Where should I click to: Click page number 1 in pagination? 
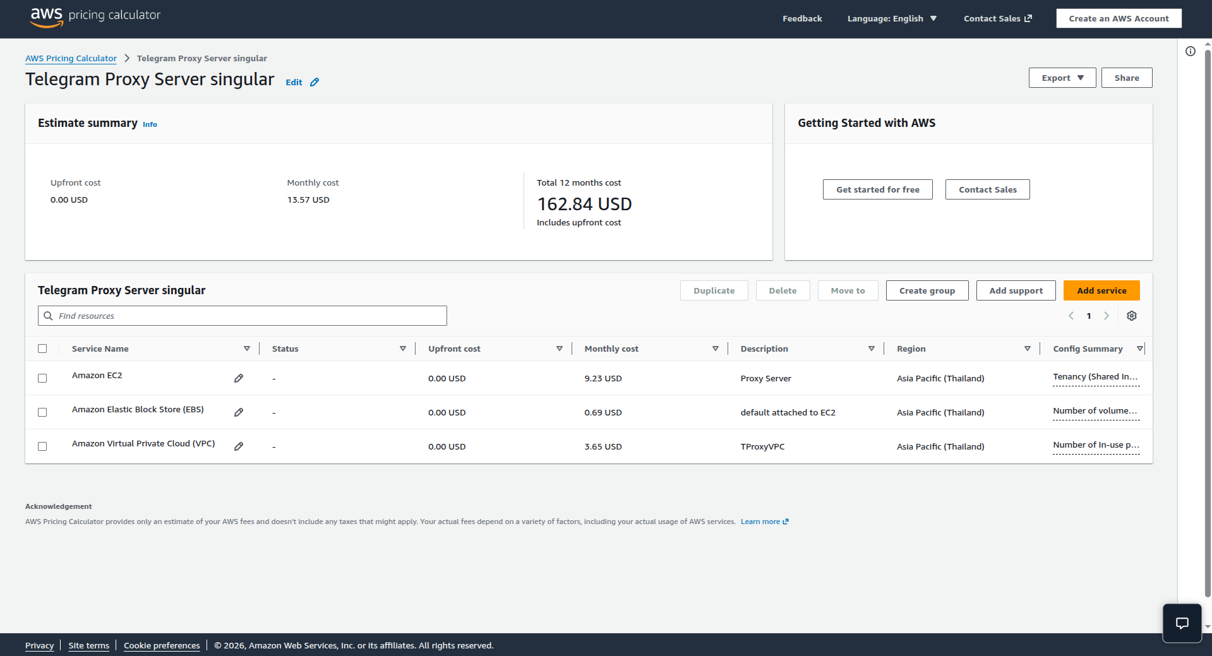[1089, 316]
